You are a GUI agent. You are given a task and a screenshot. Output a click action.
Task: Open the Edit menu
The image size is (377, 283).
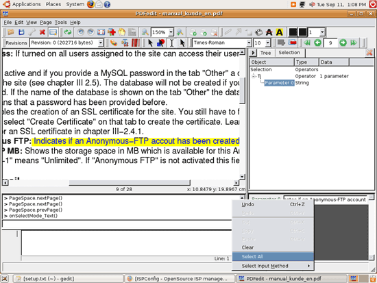click(x=19, y=23)
